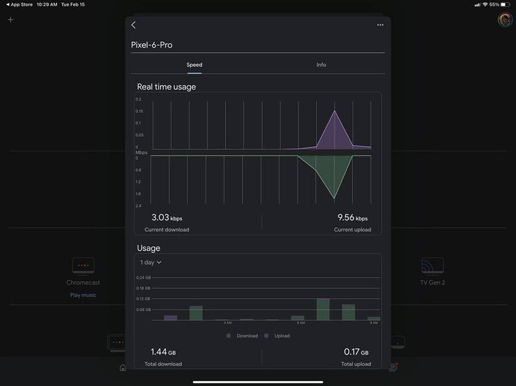Select the Chromecast device icon
Screen dimensions: 516x386
[83, 265]
